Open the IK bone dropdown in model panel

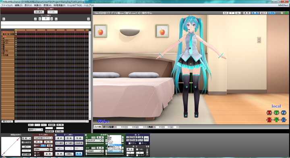41,149
